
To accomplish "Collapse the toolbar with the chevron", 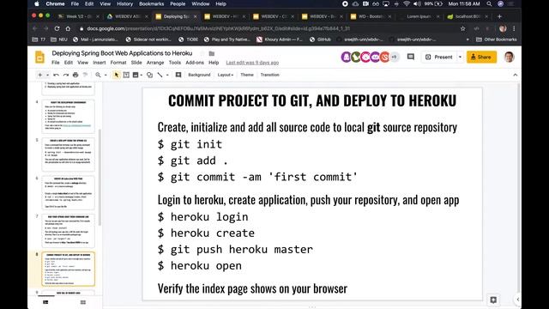I will pyautogui.click(x=515, y=75).
